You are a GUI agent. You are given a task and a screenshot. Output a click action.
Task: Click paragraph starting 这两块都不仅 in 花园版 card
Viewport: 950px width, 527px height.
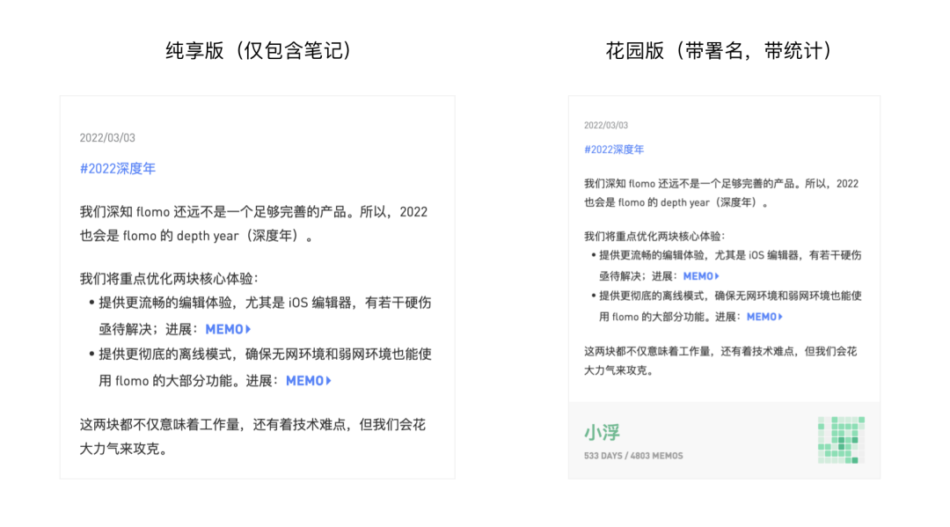point(720,361)
